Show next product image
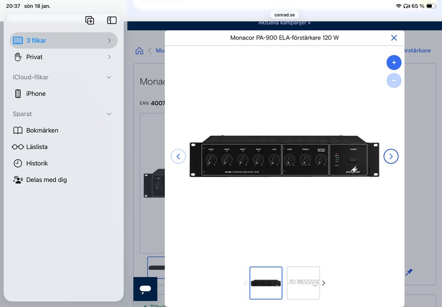This screenshot has width=442, height=307. pyautogui.click(x=391, y=156)
